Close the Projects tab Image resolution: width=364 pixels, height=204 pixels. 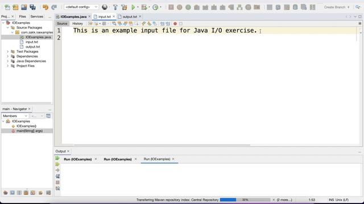[13, 16]
